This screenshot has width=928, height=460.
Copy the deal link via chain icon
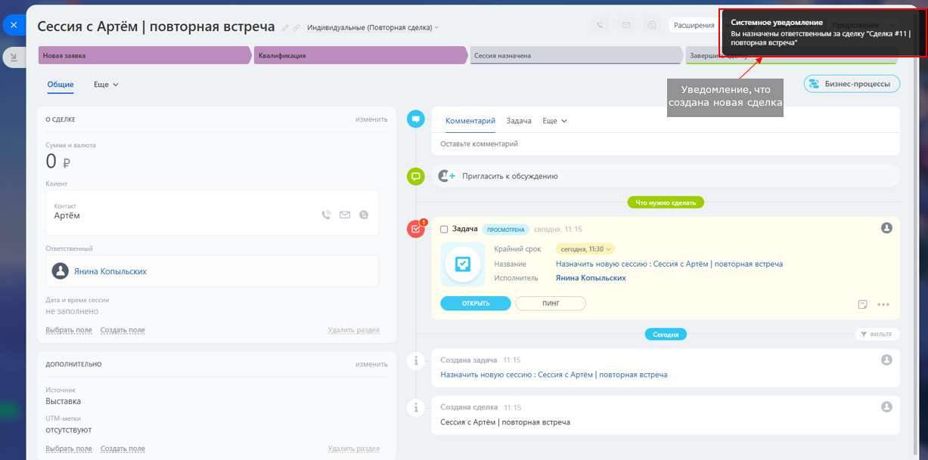(x=296, y=28)
